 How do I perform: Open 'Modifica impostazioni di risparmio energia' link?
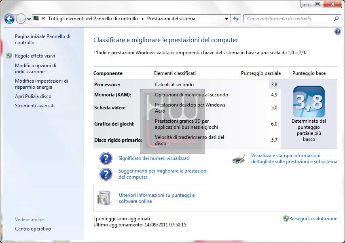coord(41,84)
